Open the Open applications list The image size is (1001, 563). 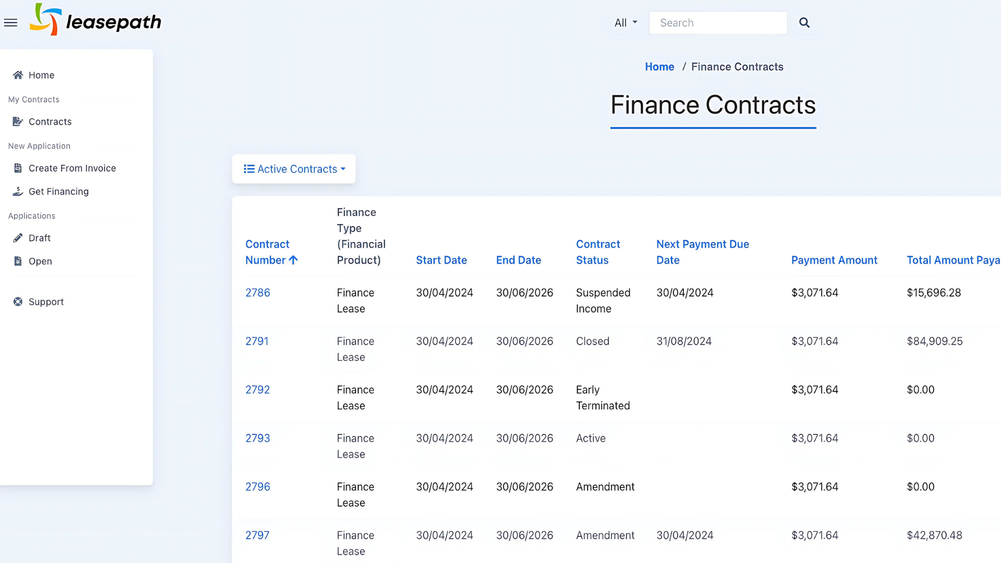pos(40,261)
